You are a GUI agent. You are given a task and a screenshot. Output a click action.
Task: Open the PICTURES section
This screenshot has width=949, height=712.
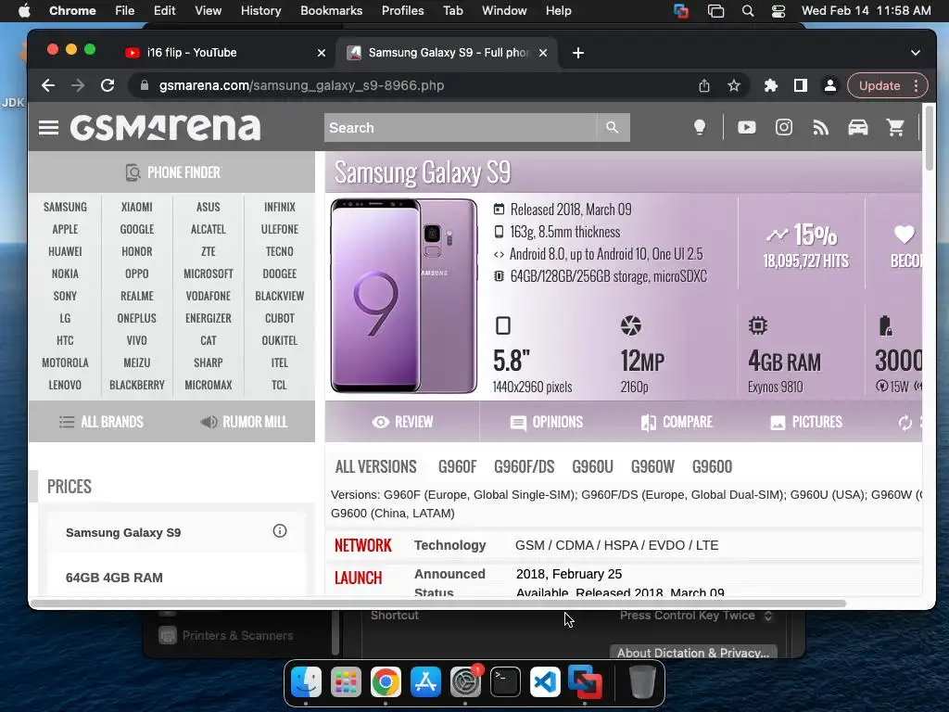805,422
